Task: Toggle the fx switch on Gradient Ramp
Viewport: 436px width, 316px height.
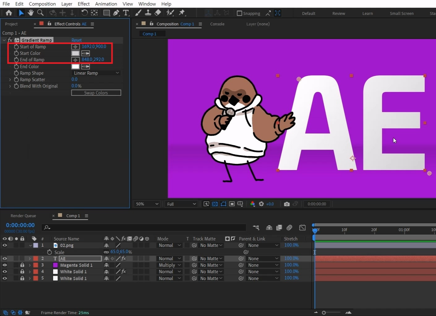Action: click(x=10, y=40)
